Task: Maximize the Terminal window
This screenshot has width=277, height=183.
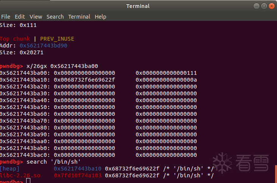Action: click(x=264, y=6)
